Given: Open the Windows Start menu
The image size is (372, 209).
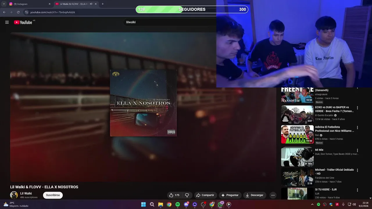Looking at the screenshot, I should (143, 204).
